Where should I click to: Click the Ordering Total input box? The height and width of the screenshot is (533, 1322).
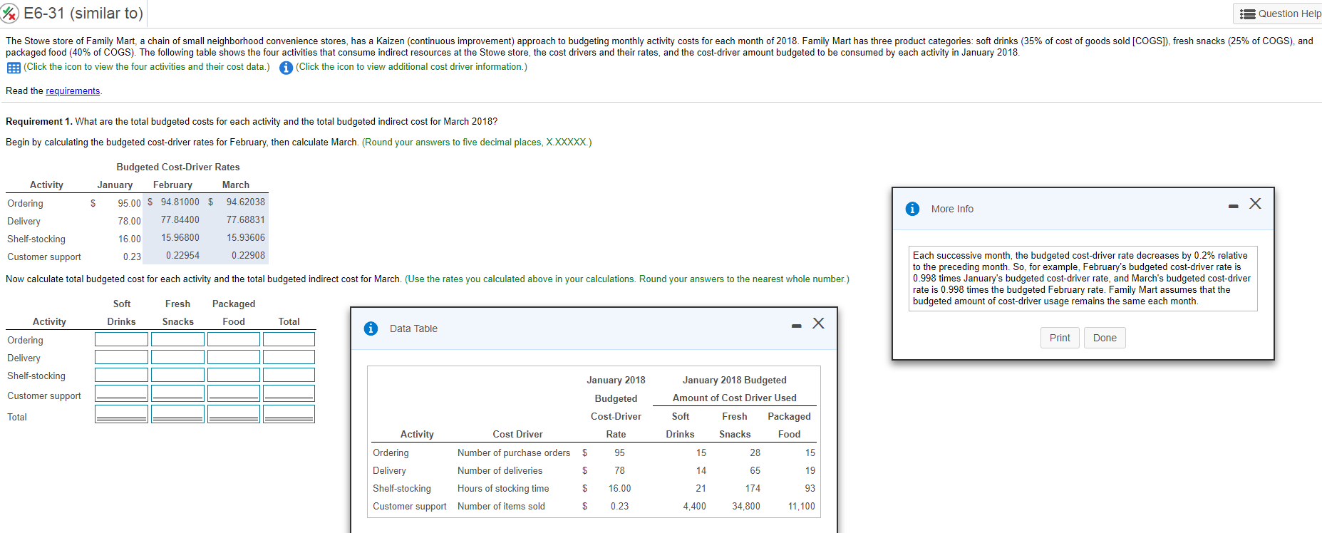pyautogui.click(x=289, y=339)
